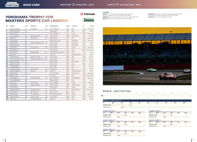Click 'Alex Brundle' in the Driver 2 column
197x142 pixels.
34,48
